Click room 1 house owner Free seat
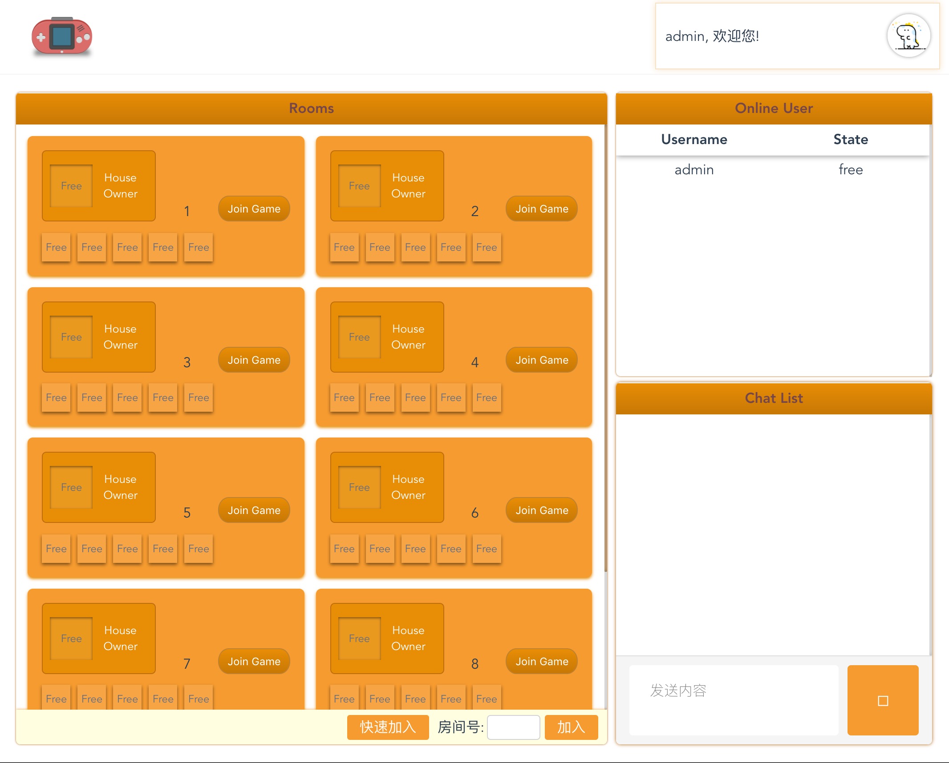Screen dimensions: 949x763 [x=71, y=186]
